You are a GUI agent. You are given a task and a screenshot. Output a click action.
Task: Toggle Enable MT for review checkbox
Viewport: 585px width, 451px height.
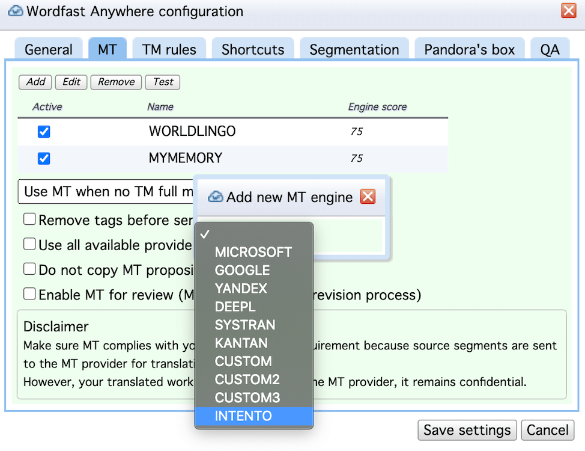(29, 293)
